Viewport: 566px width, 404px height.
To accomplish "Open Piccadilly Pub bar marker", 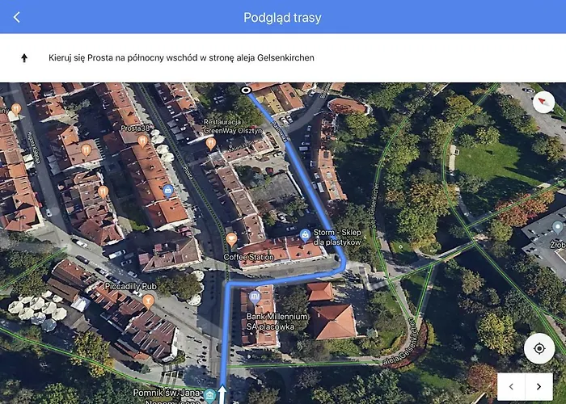I will pyautogui.click(x=148, y=301).
